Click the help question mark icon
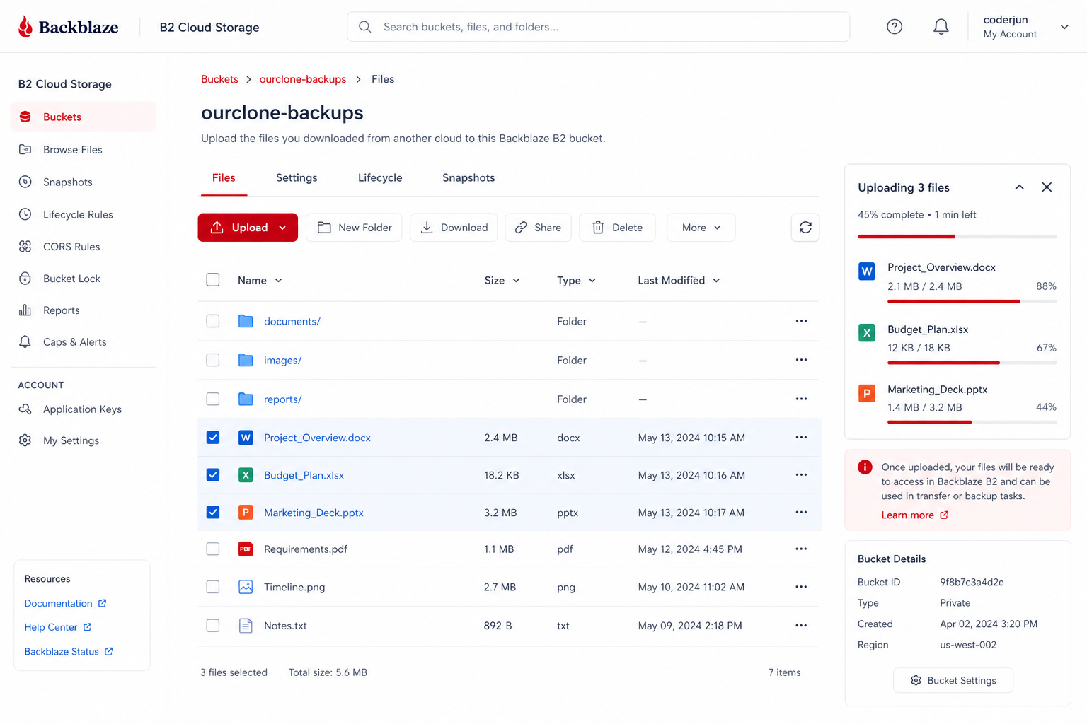 pos(895,27)
